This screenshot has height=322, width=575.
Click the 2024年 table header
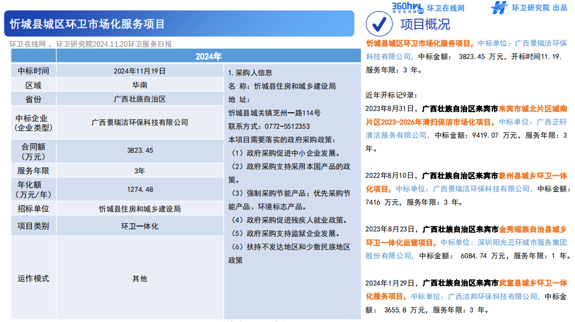[208, 56]
